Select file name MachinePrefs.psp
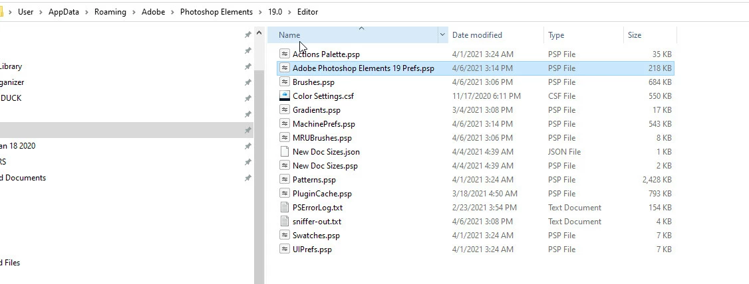Screen dimensions: 749x284 324,124
